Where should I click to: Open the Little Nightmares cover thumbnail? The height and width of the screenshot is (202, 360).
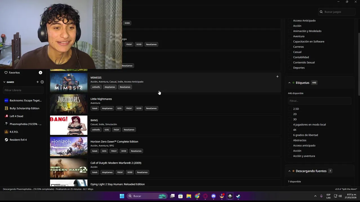click(69, 104)
